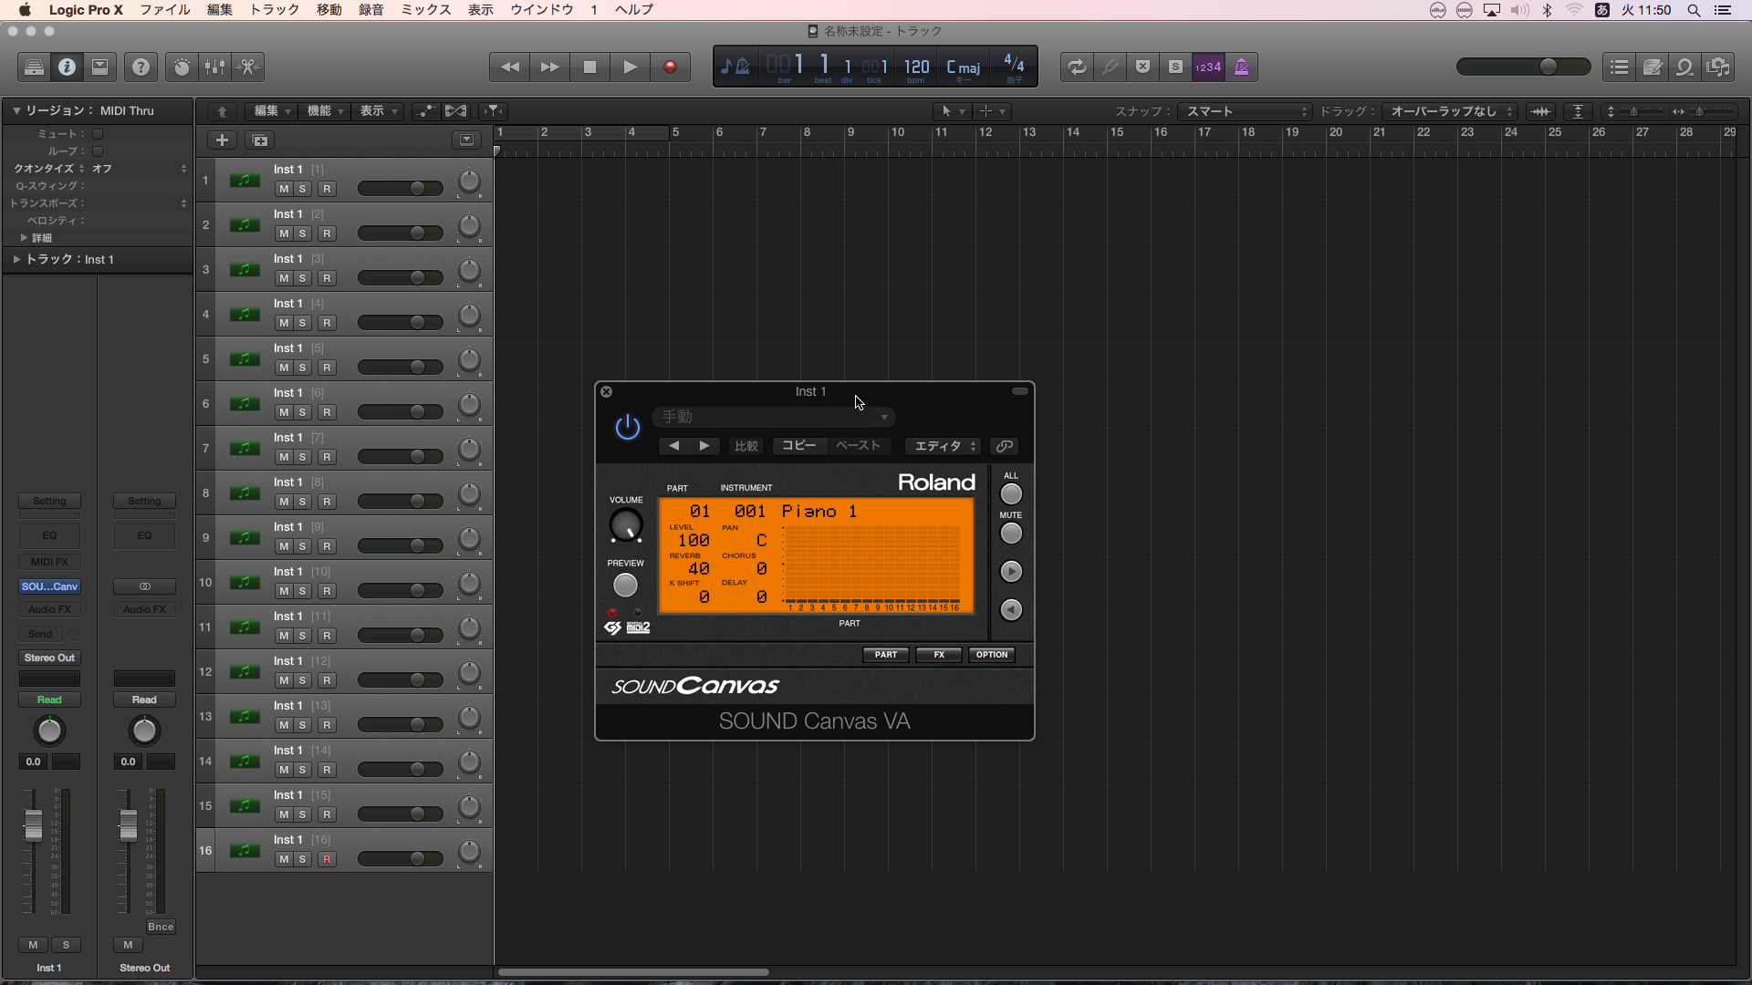Click the Play transport button
1752x985 pixels.
(x=630, y=67)
